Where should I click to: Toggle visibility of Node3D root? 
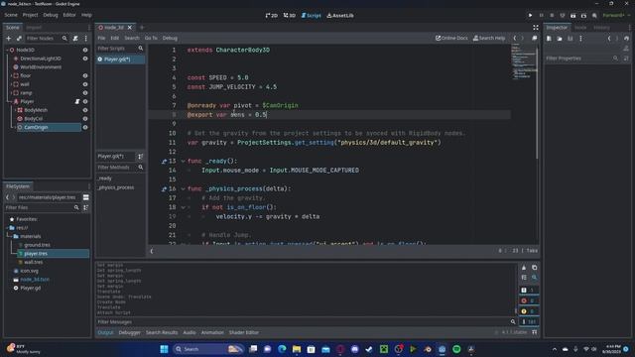[85, 51]
